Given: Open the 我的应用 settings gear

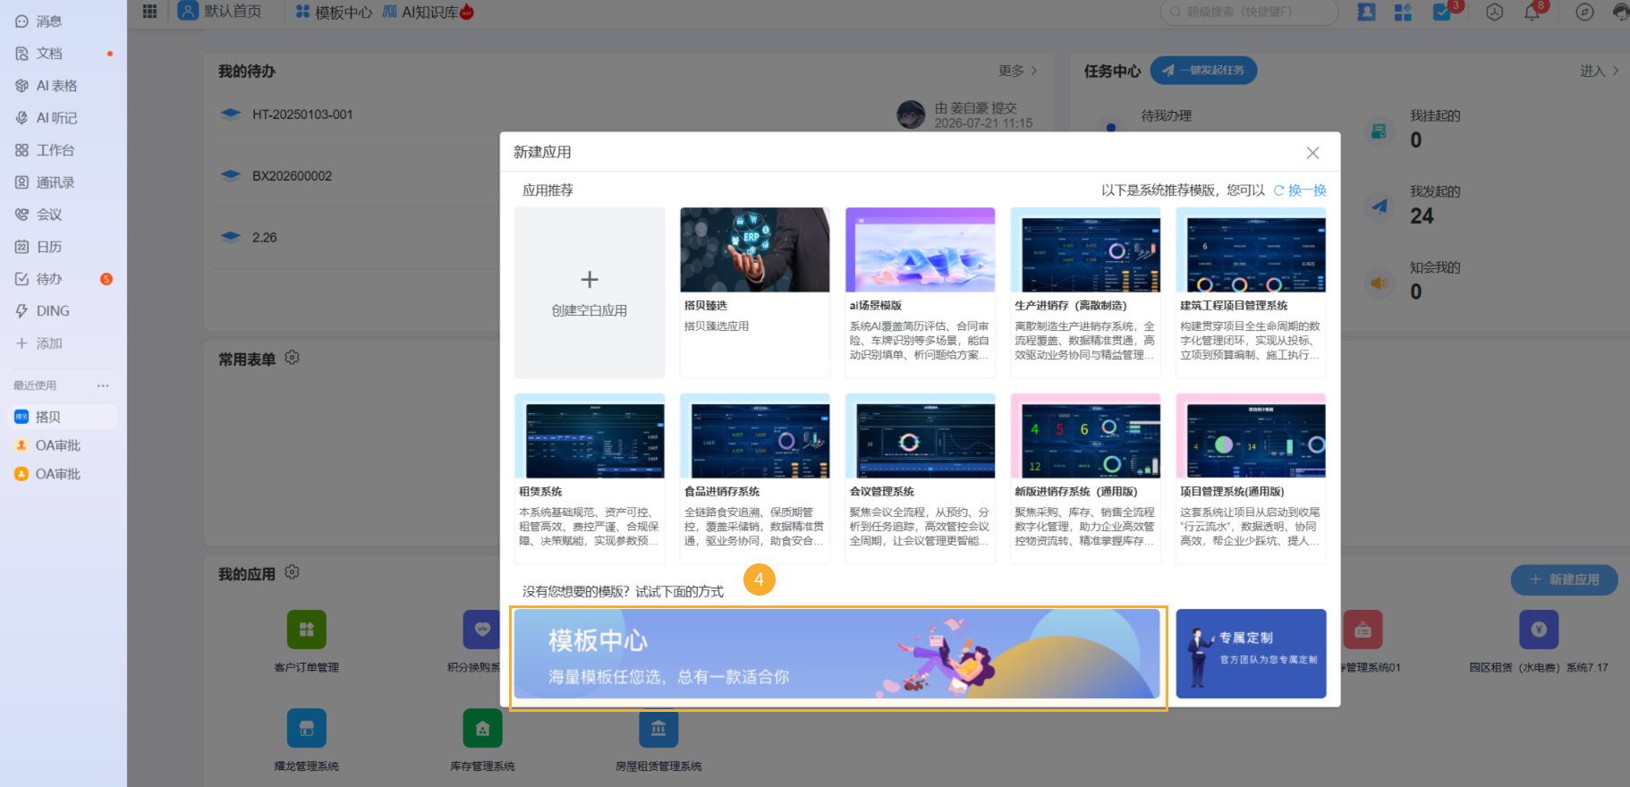Looking at the screenshot, I should pyautogui.click(x=292, y=572).
